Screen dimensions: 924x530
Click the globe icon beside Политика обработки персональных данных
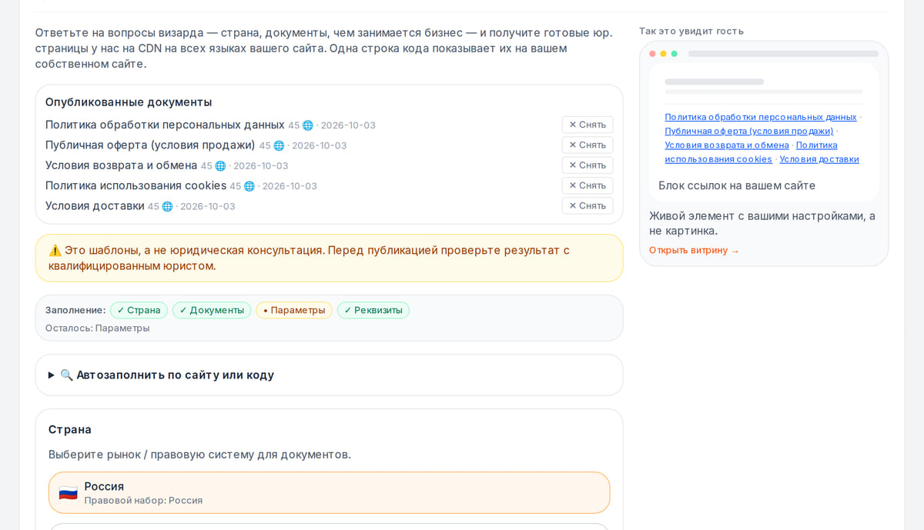click(x=308, y=125)
